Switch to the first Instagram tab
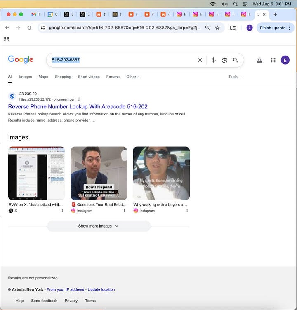 181,14
